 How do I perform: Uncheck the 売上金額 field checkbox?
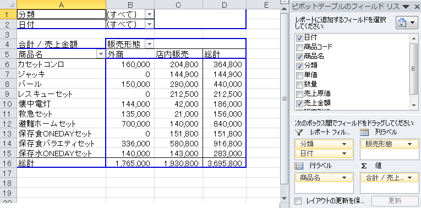point(299,103)
